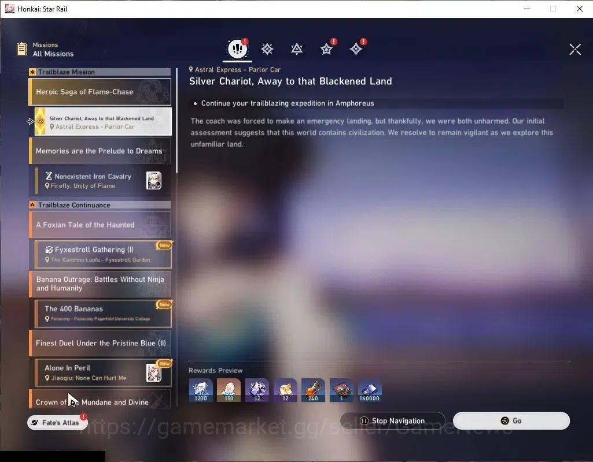View the purple crystal reward with 12
Viewport: 593px width, 462px height.
click(x=257, y=390)
